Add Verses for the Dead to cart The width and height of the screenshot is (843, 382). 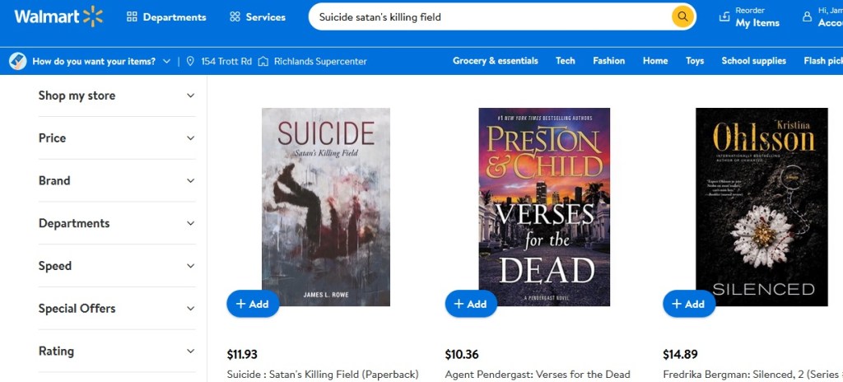(471, 304)
